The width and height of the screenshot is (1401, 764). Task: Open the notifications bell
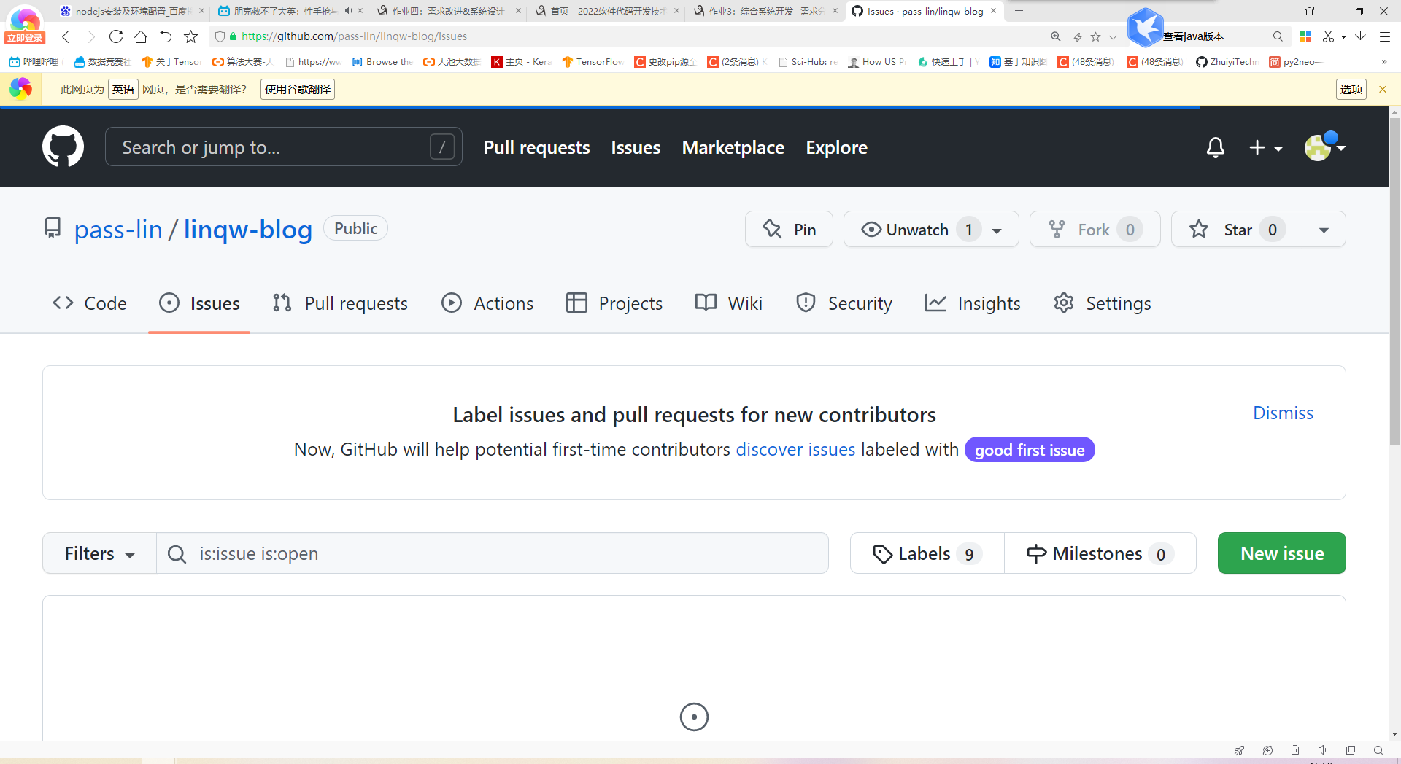point(1215,148)
